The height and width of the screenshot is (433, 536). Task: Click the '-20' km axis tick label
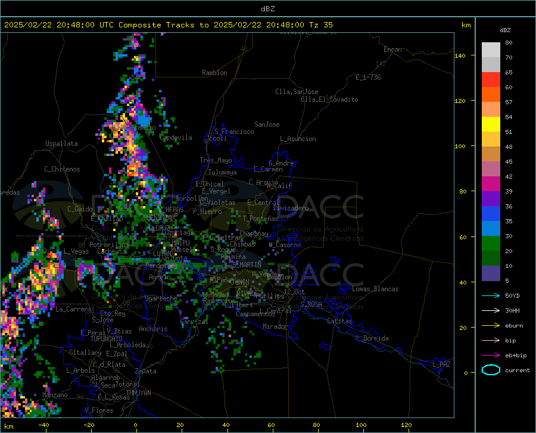pos(89,425)
